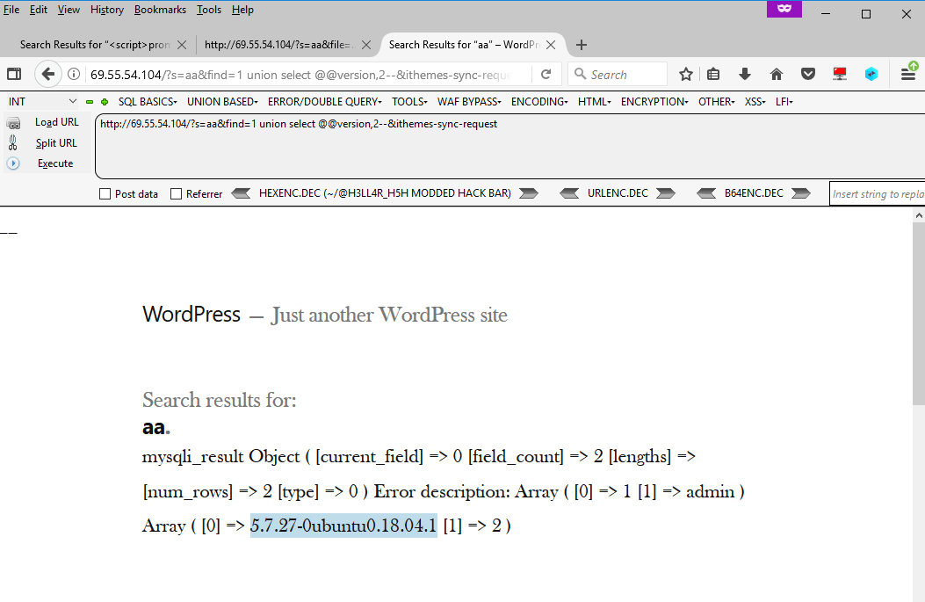
Task: Click the green minus icon in HackBar
Action: (90, 102)
